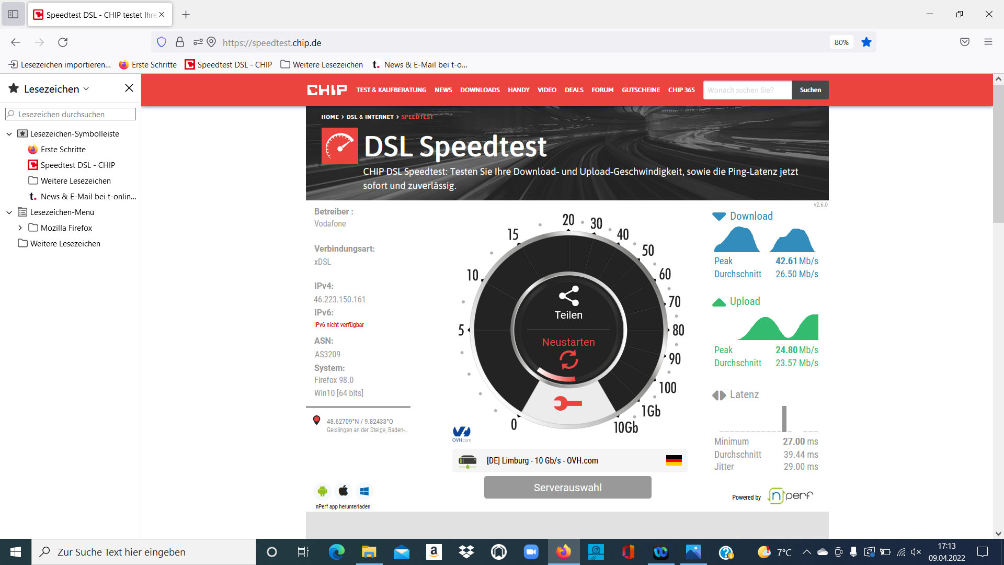Toggle the sidebar panel button
The height and width of the screenshot is (565, 1004).
(13, 15)
